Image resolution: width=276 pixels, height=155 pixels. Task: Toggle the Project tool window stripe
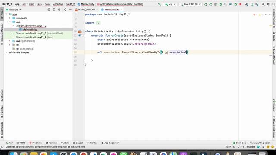pyautogui.click(x=2, y=13)
